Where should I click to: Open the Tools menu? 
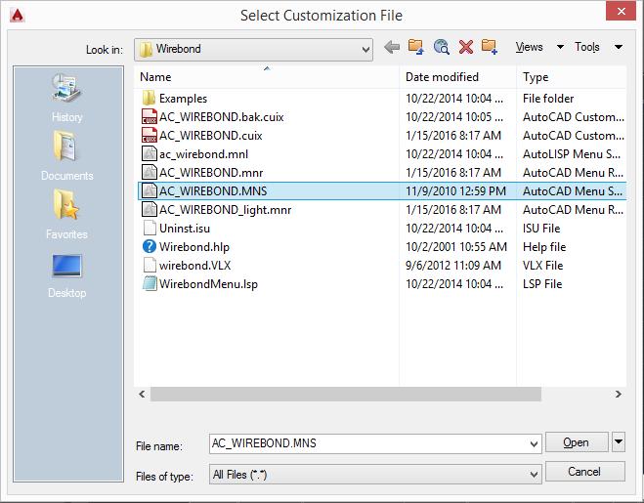coord(587,47)
